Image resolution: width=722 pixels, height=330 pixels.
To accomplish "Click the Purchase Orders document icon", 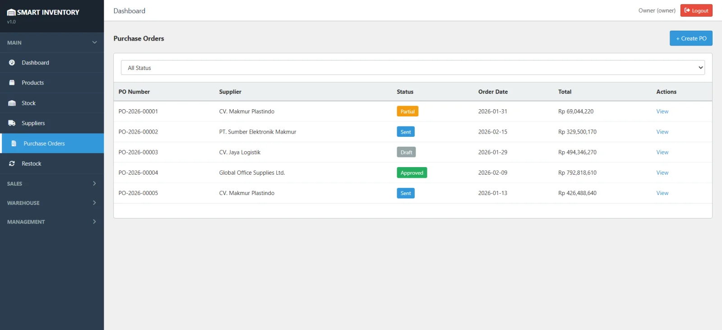I will [x=14, y=144].
